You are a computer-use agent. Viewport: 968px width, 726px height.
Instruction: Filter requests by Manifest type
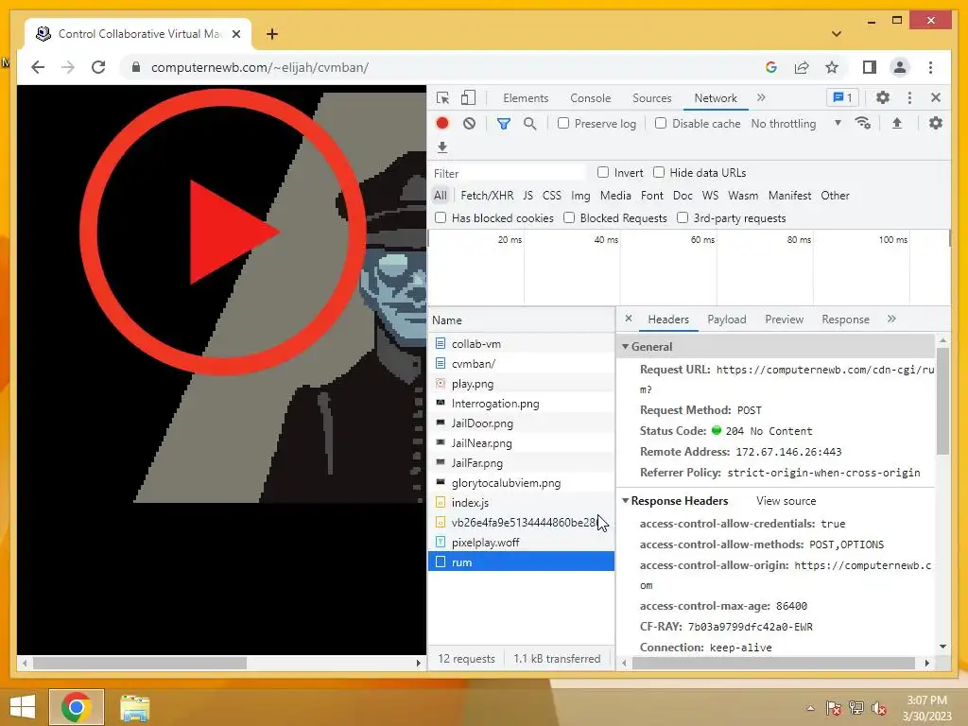point(789,196)
